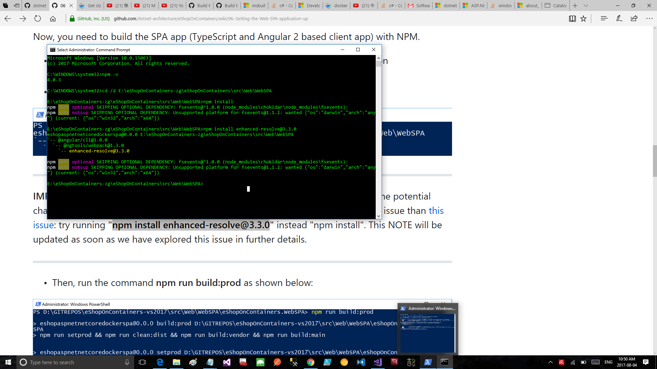657x369 pixels.
Task: Switch to the docker browser tab
Action: [x=337, y=5]
